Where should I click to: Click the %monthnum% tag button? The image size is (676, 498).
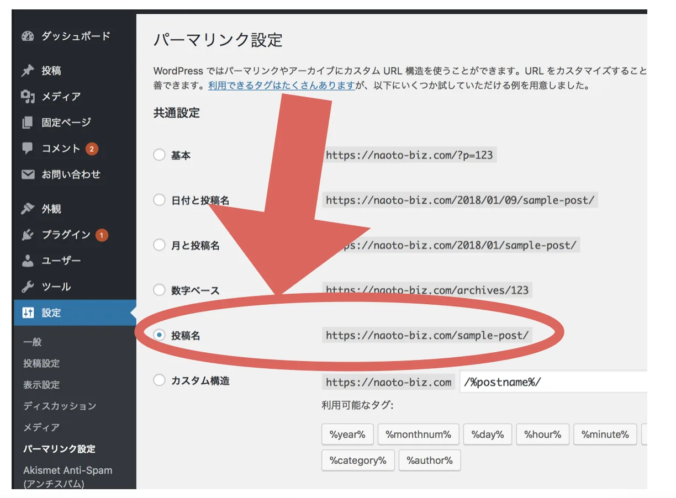(x=419, y=435)
